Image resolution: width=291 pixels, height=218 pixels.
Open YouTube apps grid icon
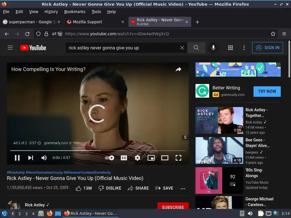point(230,48)
